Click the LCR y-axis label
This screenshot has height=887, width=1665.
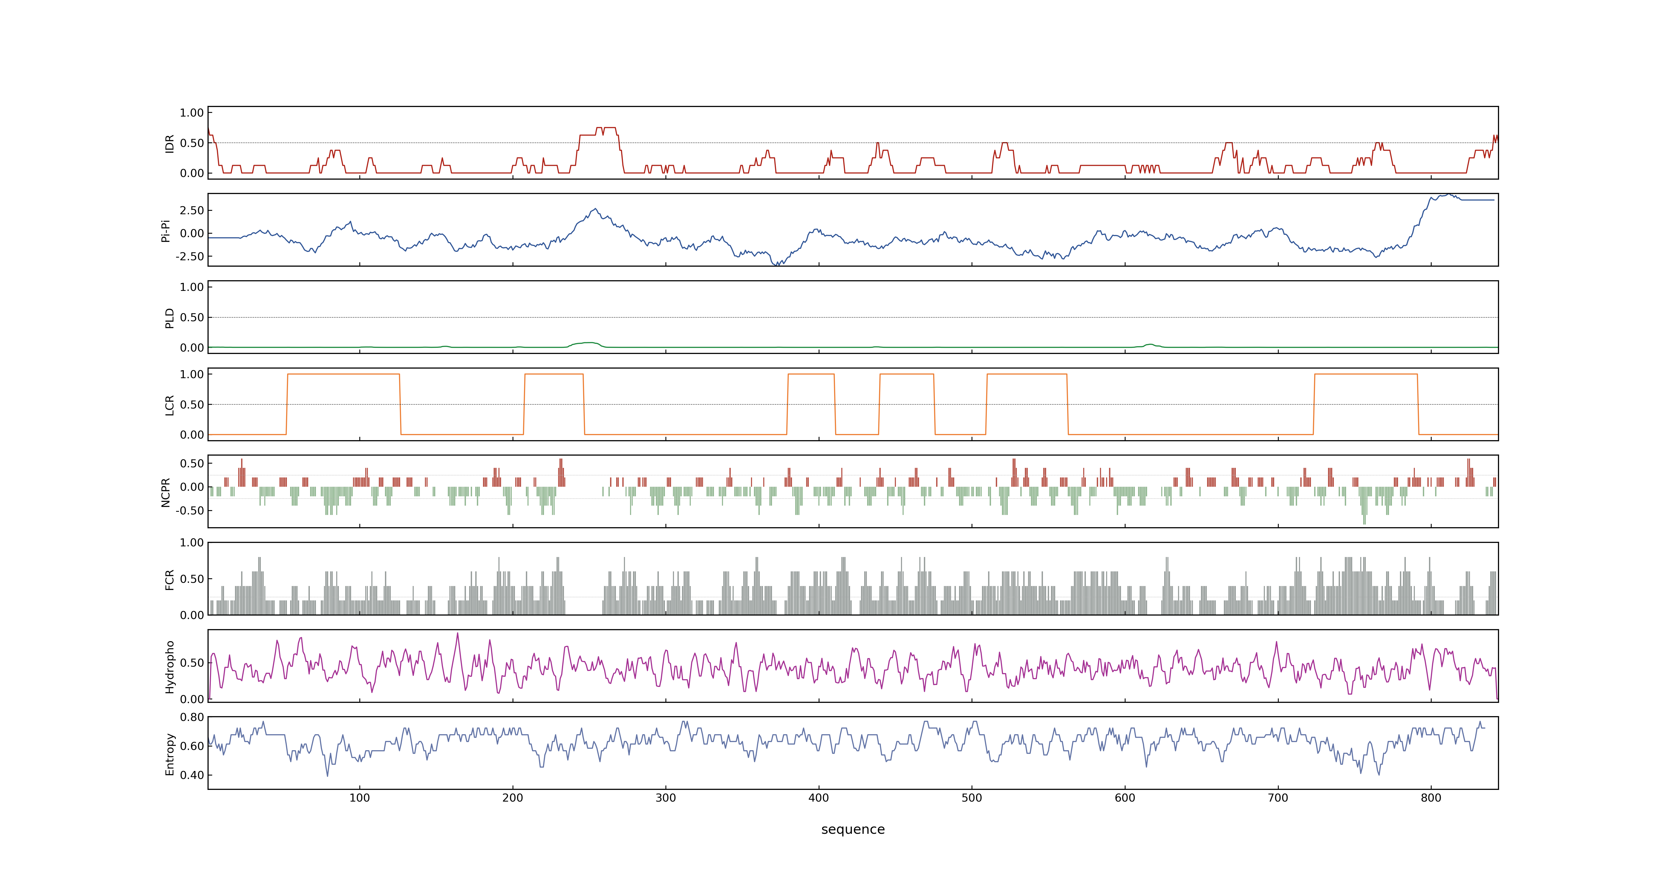tap(169, 405)
